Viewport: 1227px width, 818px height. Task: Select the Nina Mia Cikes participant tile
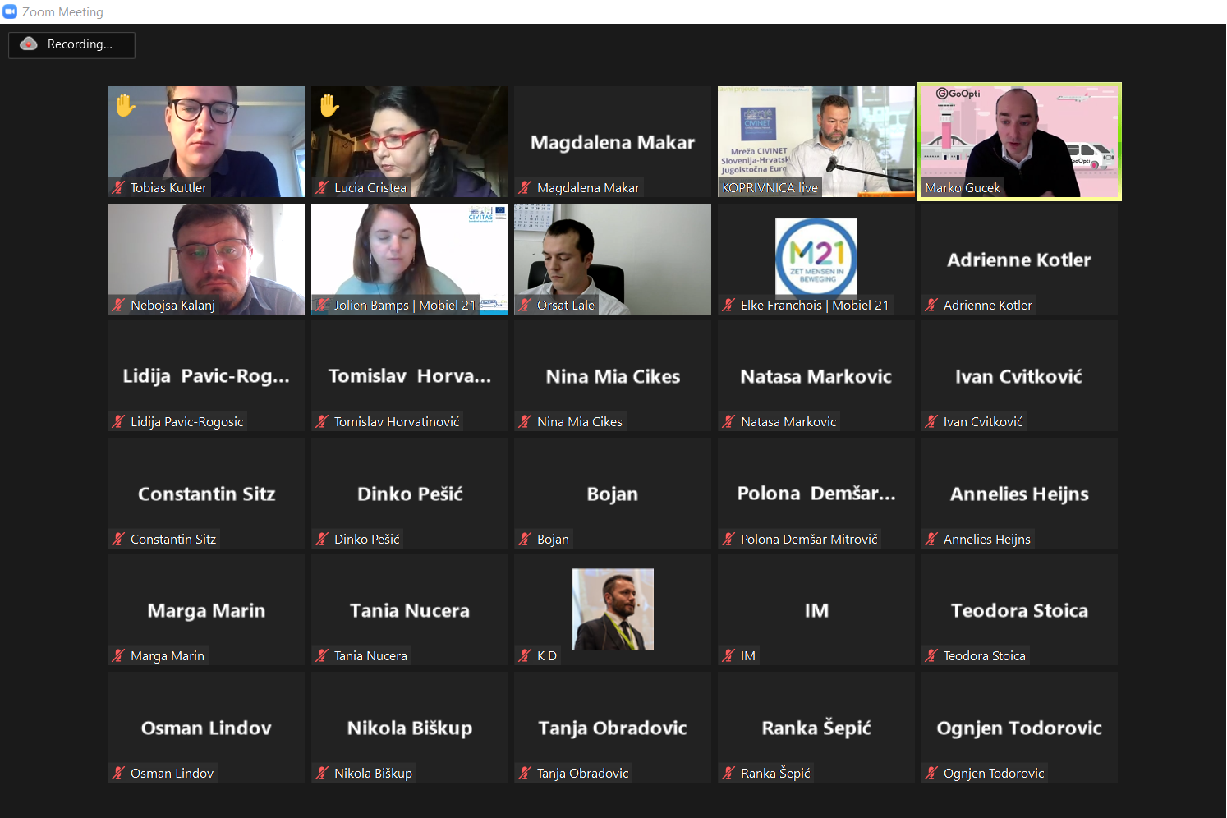click(613, 376)
